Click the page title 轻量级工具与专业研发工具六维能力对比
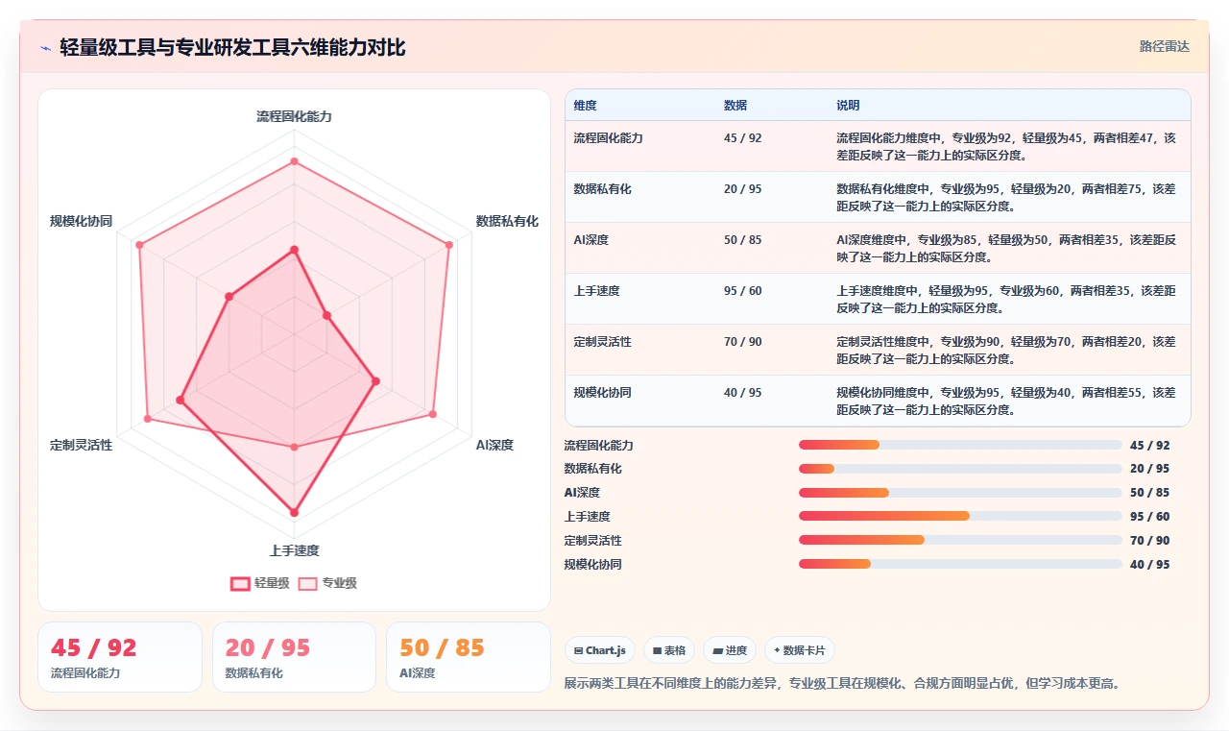1229x731 pixels. coord(232,47)
